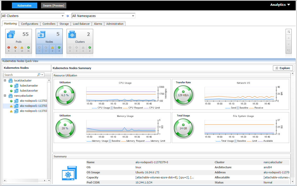Filter Pods by green normal status icon
Image resolution: width=297 pixels, height=186 pixels.
[28, 48]
